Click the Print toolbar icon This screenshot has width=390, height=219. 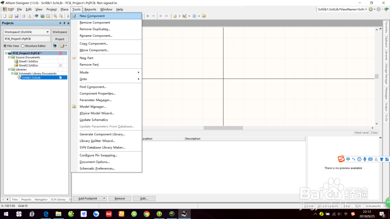[23, 16]
